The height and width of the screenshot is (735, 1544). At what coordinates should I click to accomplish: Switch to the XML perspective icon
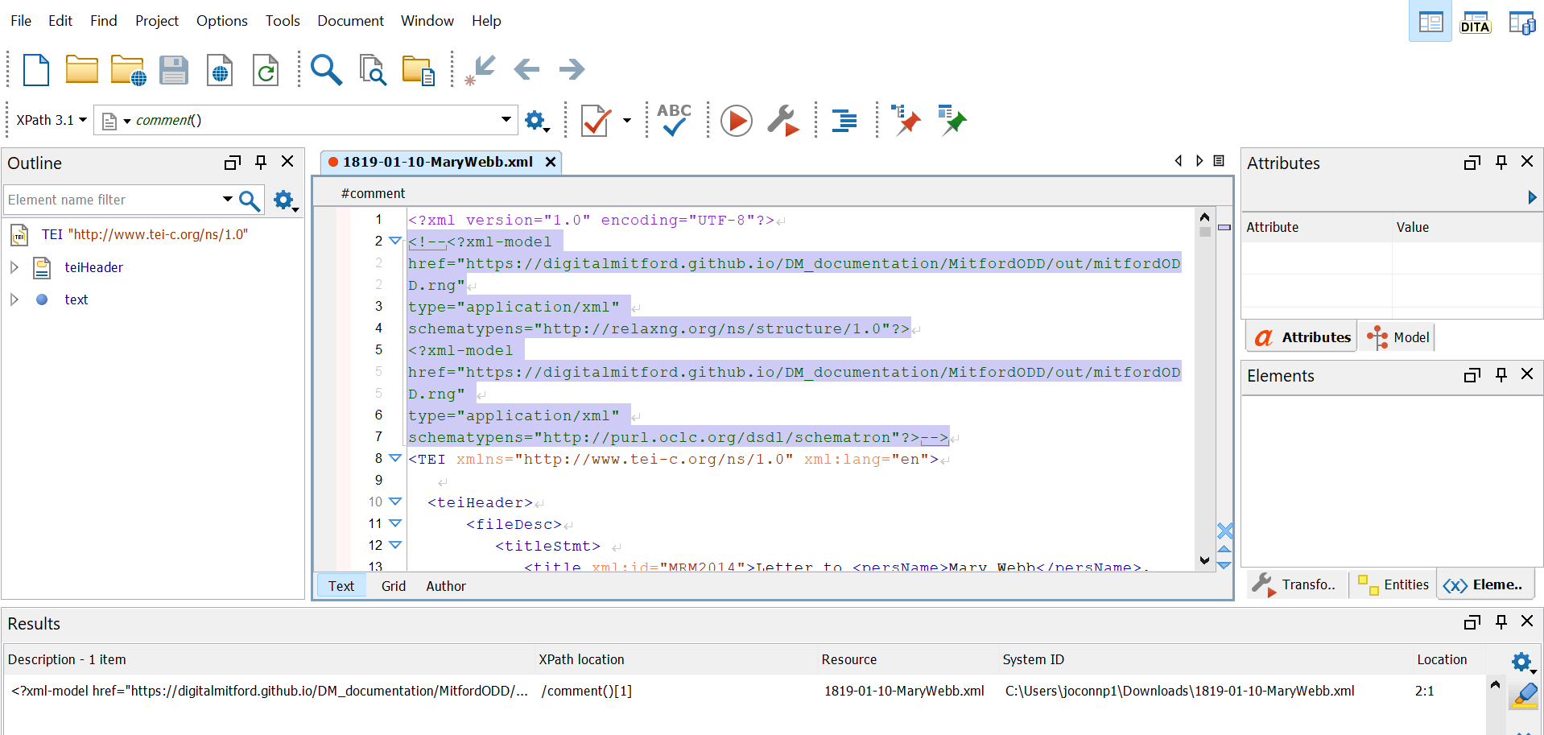[x=1430, y=22]
